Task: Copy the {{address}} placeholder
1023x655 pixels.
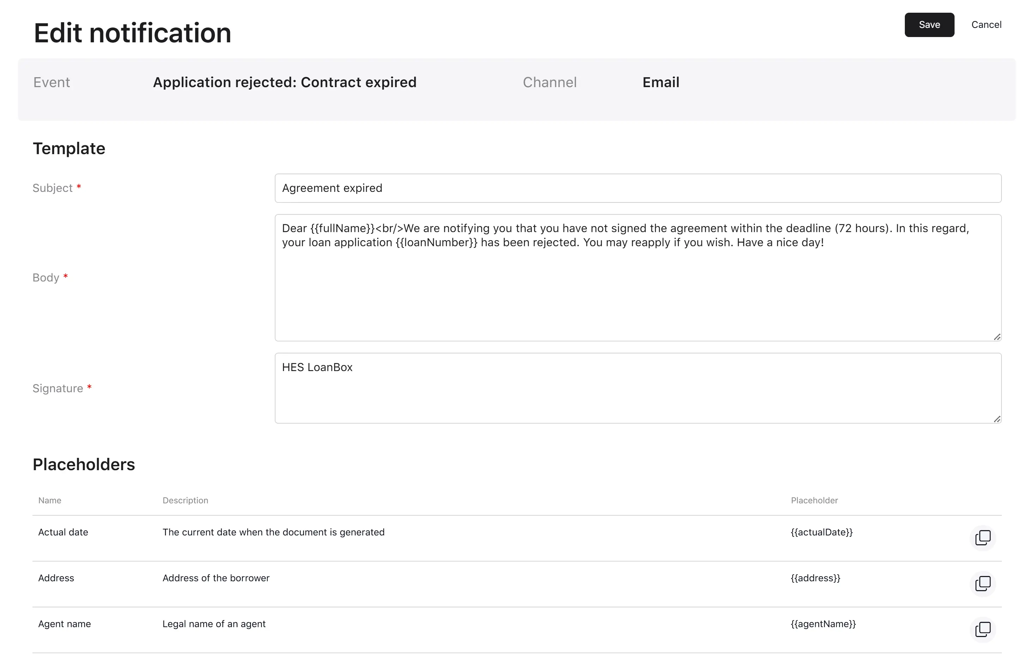Action: pos(982,583)
